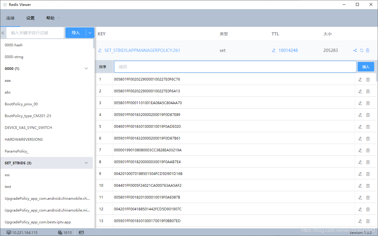Select key aaa
Screen dimensions: 378x236
[x=47, y=80]
